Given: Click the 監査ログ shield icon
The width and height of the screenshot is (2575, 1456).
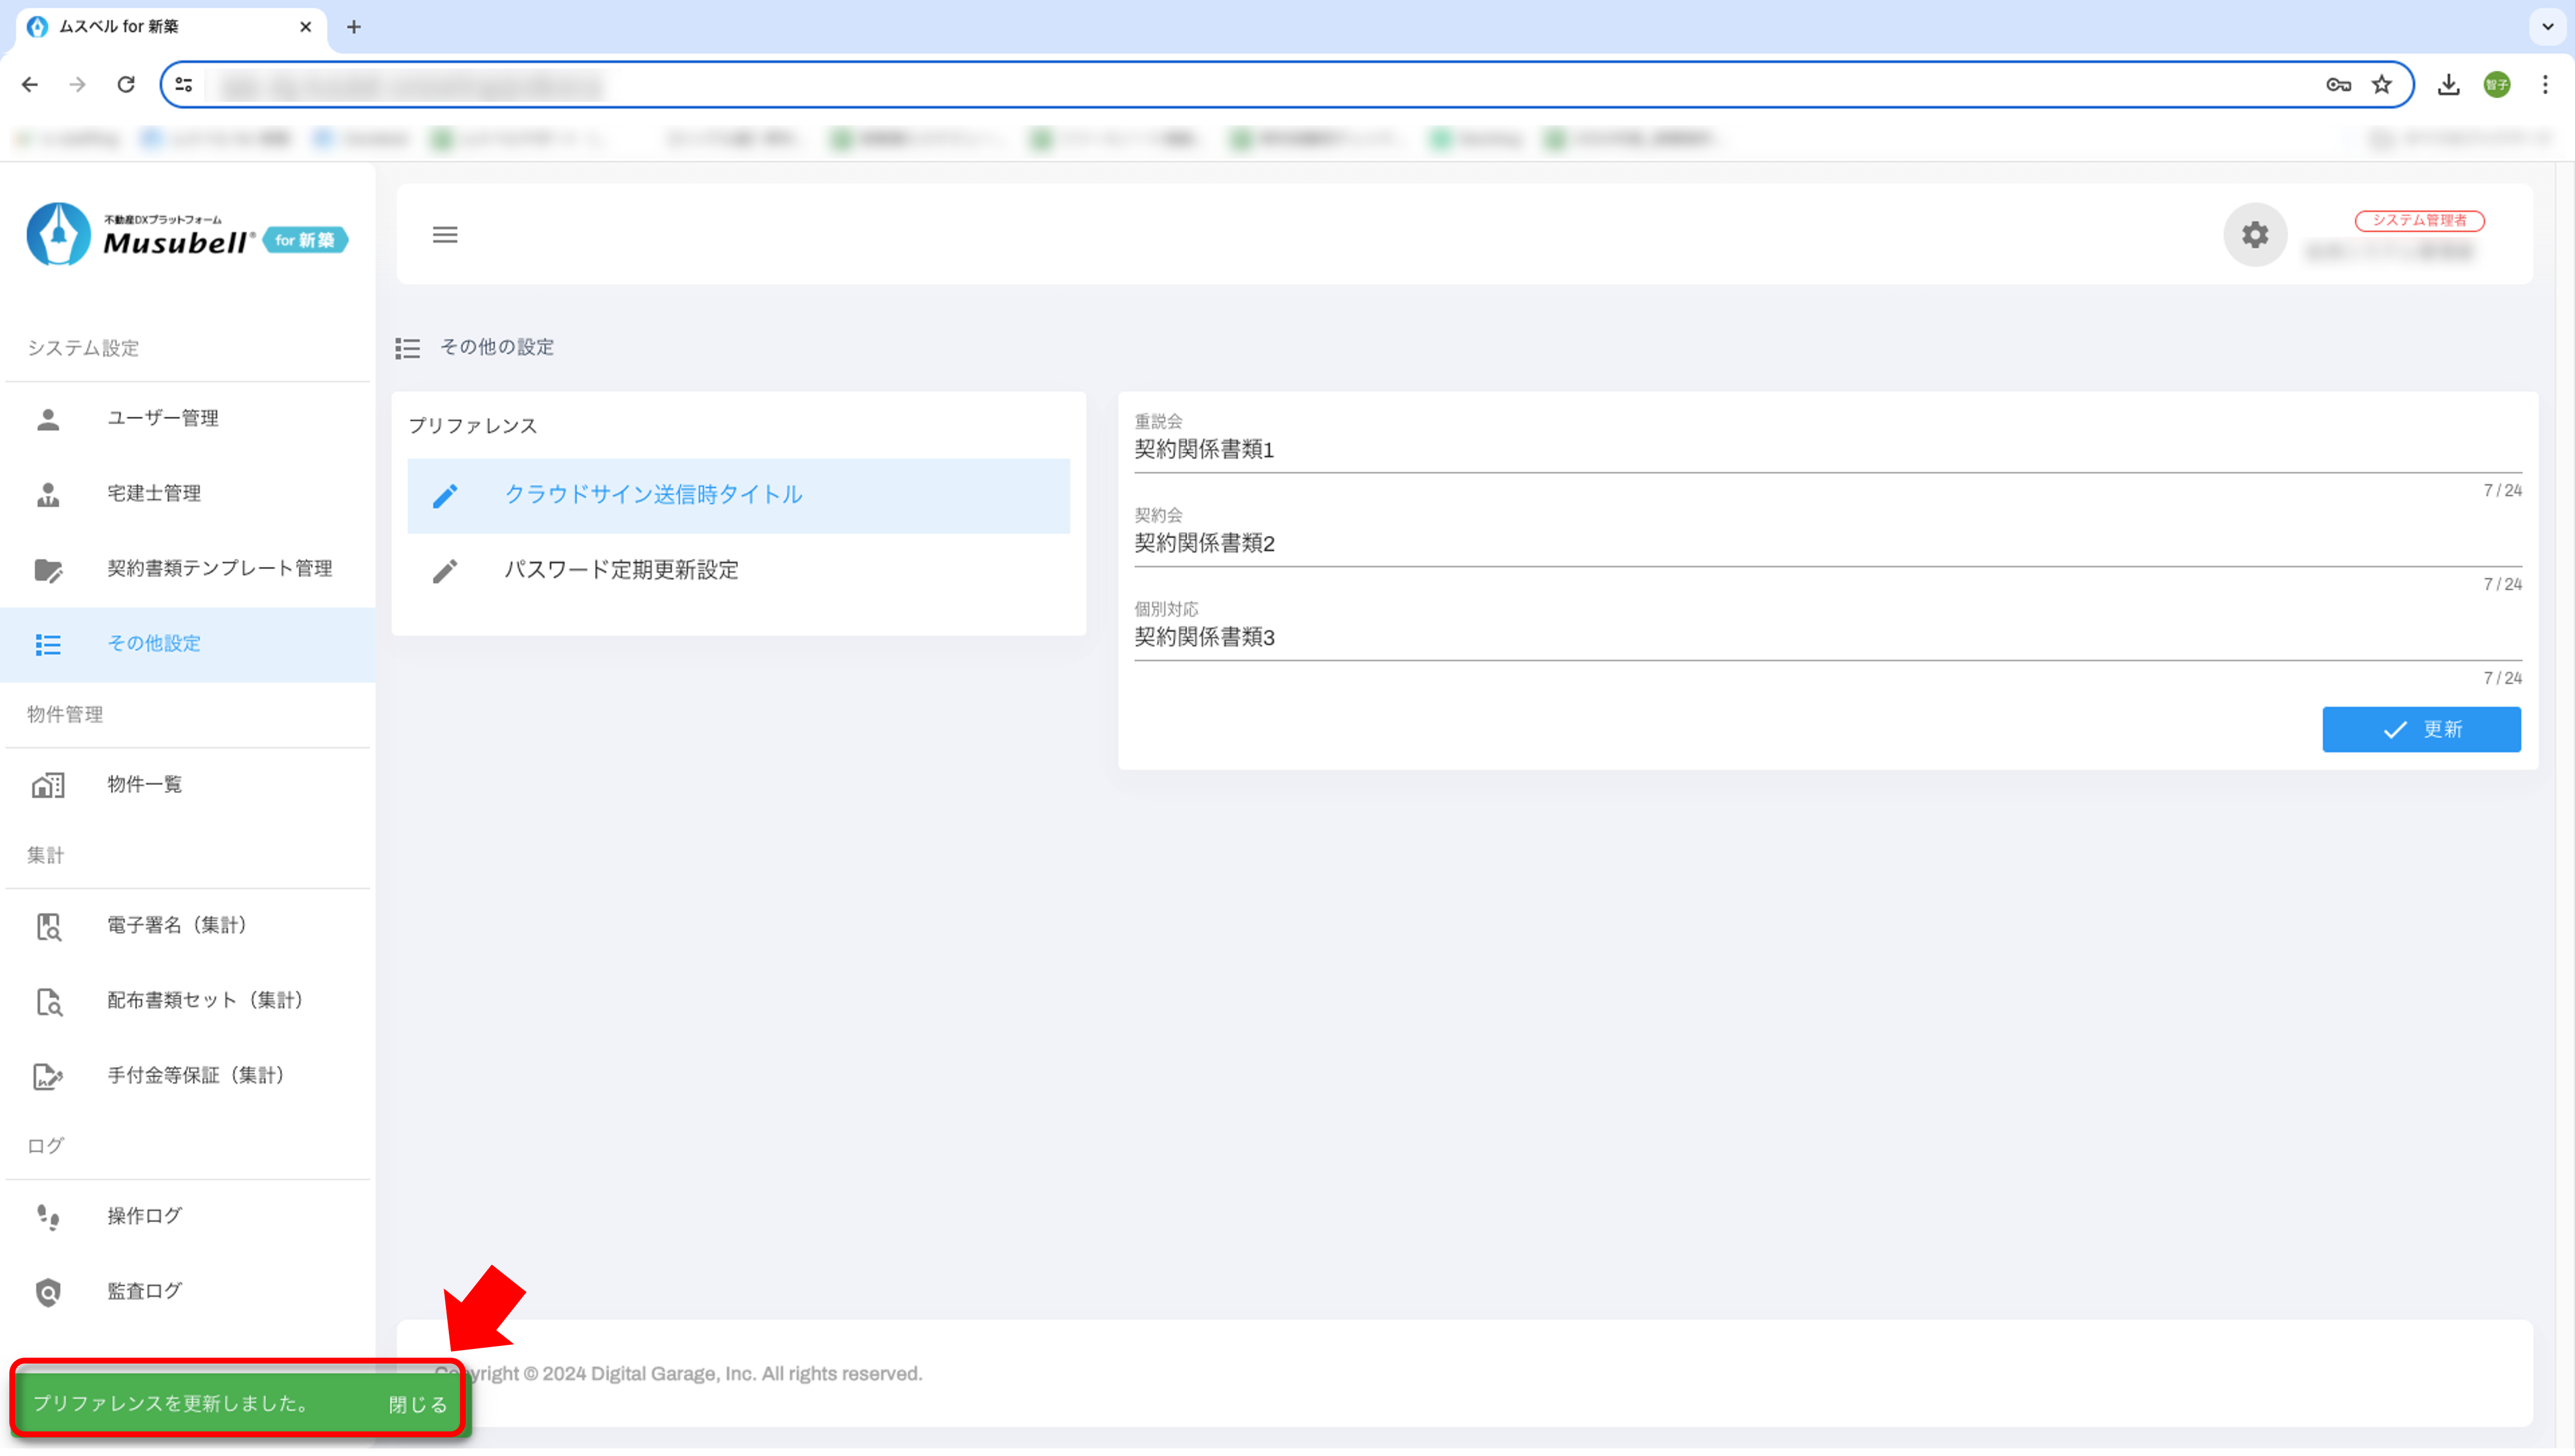Looking at the screenshot, I should [x=48, y=1292].
